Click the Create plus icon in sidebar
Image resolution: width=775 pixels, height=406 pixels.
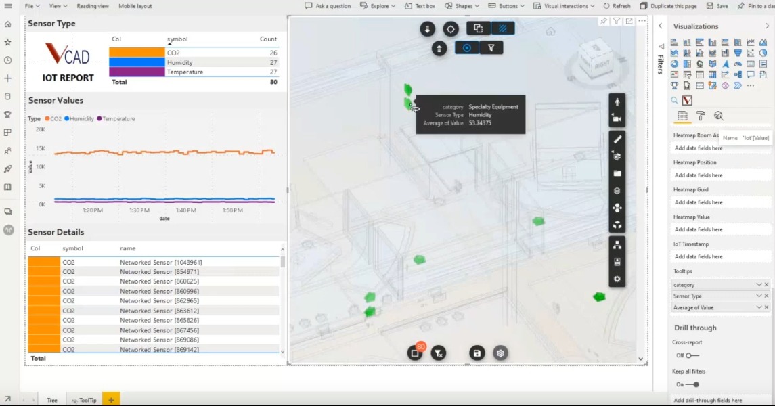click(8, 78)
